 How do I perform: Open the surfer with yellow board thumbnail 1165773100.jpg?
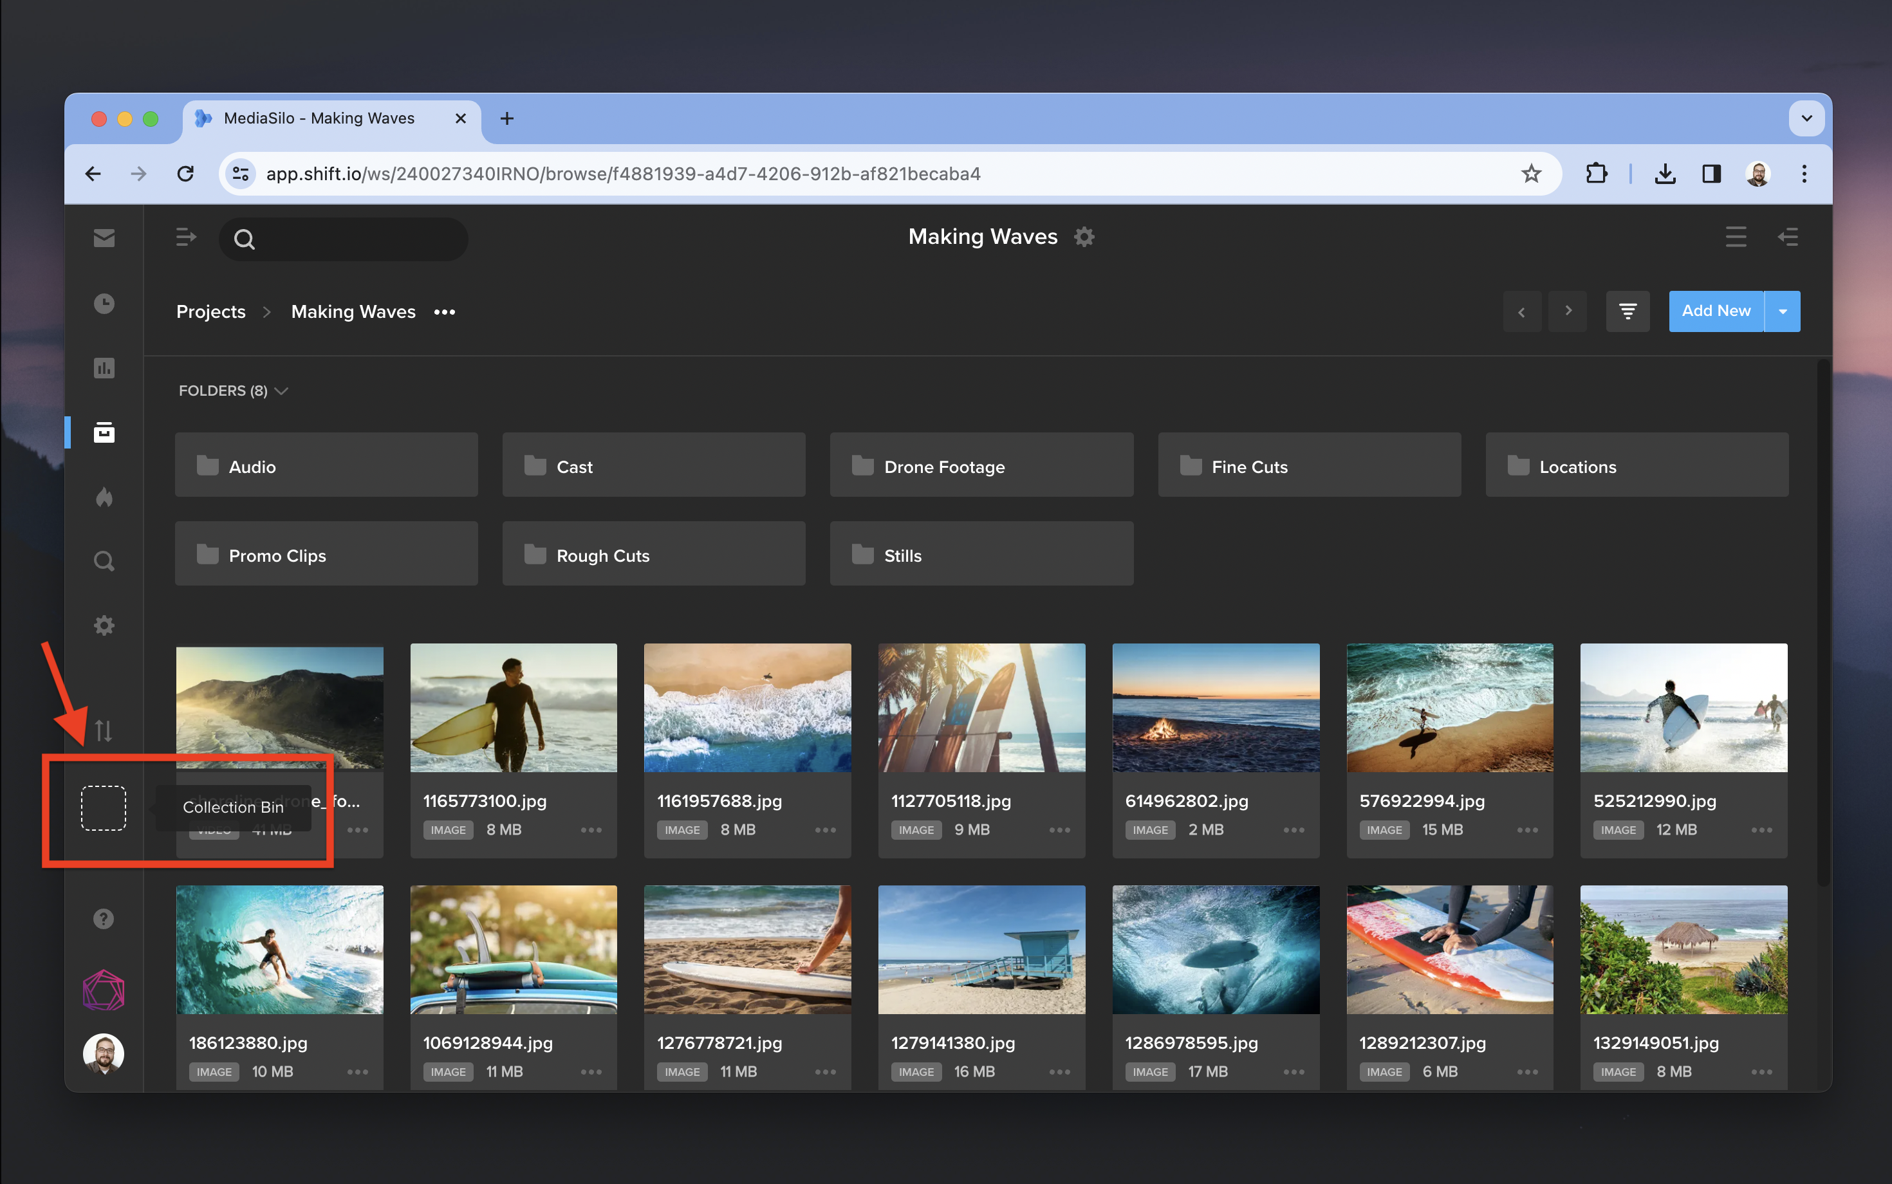(514, 708)
